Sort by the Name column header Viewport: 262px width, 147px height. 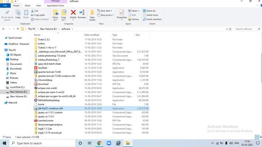pyautogui.click(x=58, y=35)
